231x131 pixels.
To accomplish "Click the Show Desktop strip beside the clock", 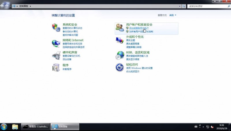I will [230, 127].
